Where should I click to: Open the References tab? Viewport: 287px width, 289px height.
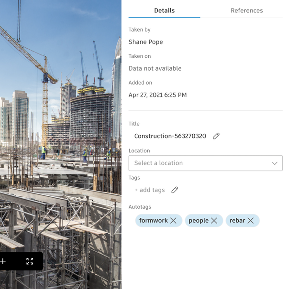point(246,11)
